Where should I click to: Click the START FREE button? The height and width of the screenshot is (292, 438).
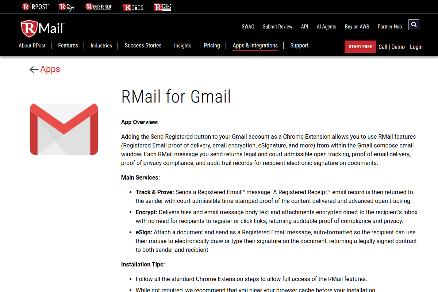pos(360,47)
